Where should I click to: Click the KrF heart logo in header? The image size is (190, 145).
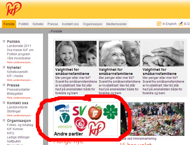click(14, 9)
